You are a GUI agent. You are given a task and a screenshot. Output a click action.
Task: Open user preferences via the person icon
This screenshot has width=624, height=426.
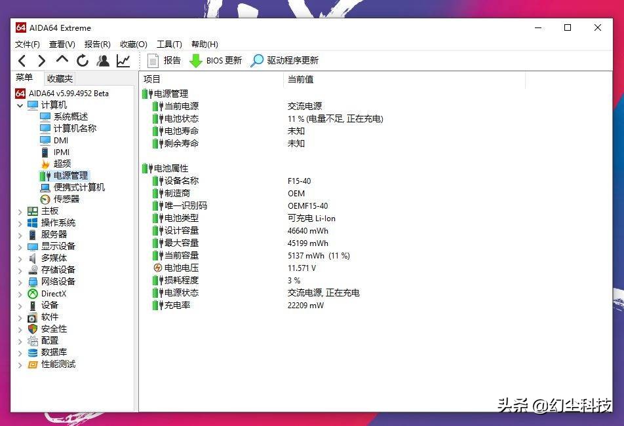click(103, 60)
